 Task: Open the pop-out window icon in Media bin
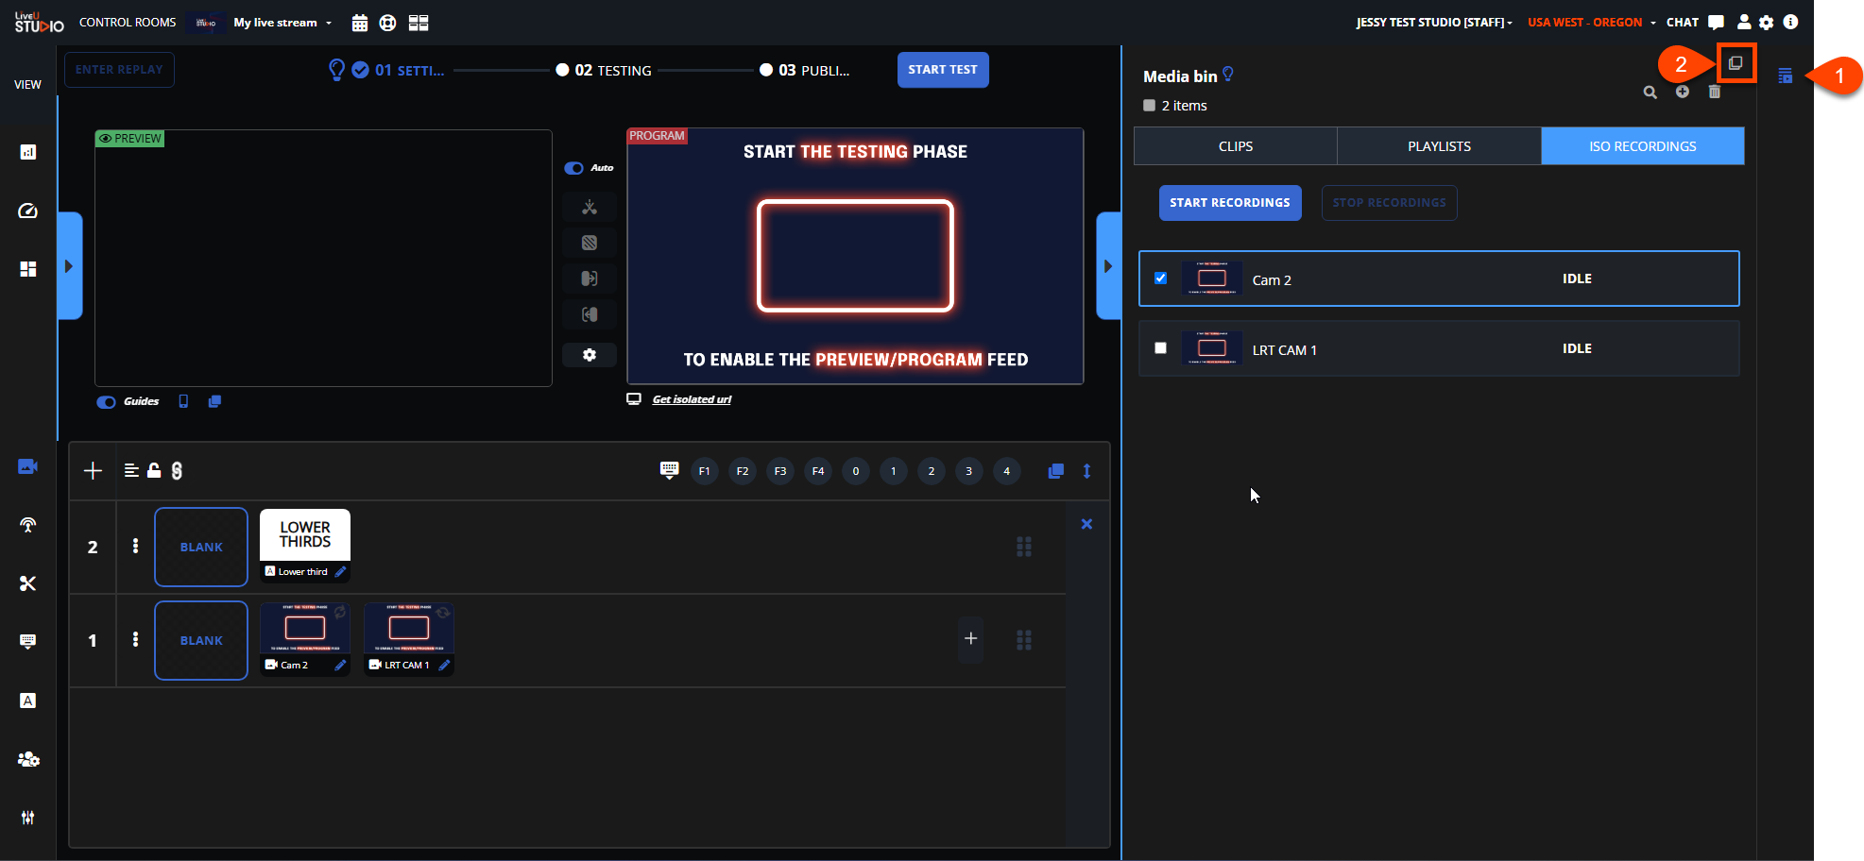(x=1736, y=63)
